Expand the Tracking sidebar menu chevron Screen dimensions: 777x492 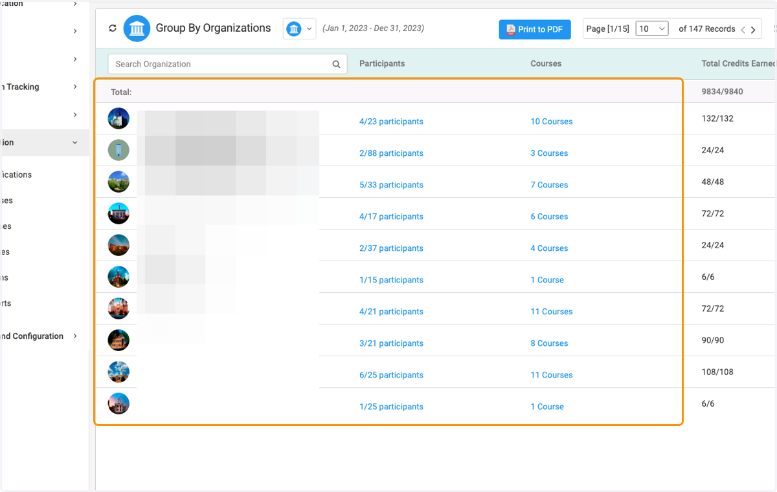coord(75,87)
